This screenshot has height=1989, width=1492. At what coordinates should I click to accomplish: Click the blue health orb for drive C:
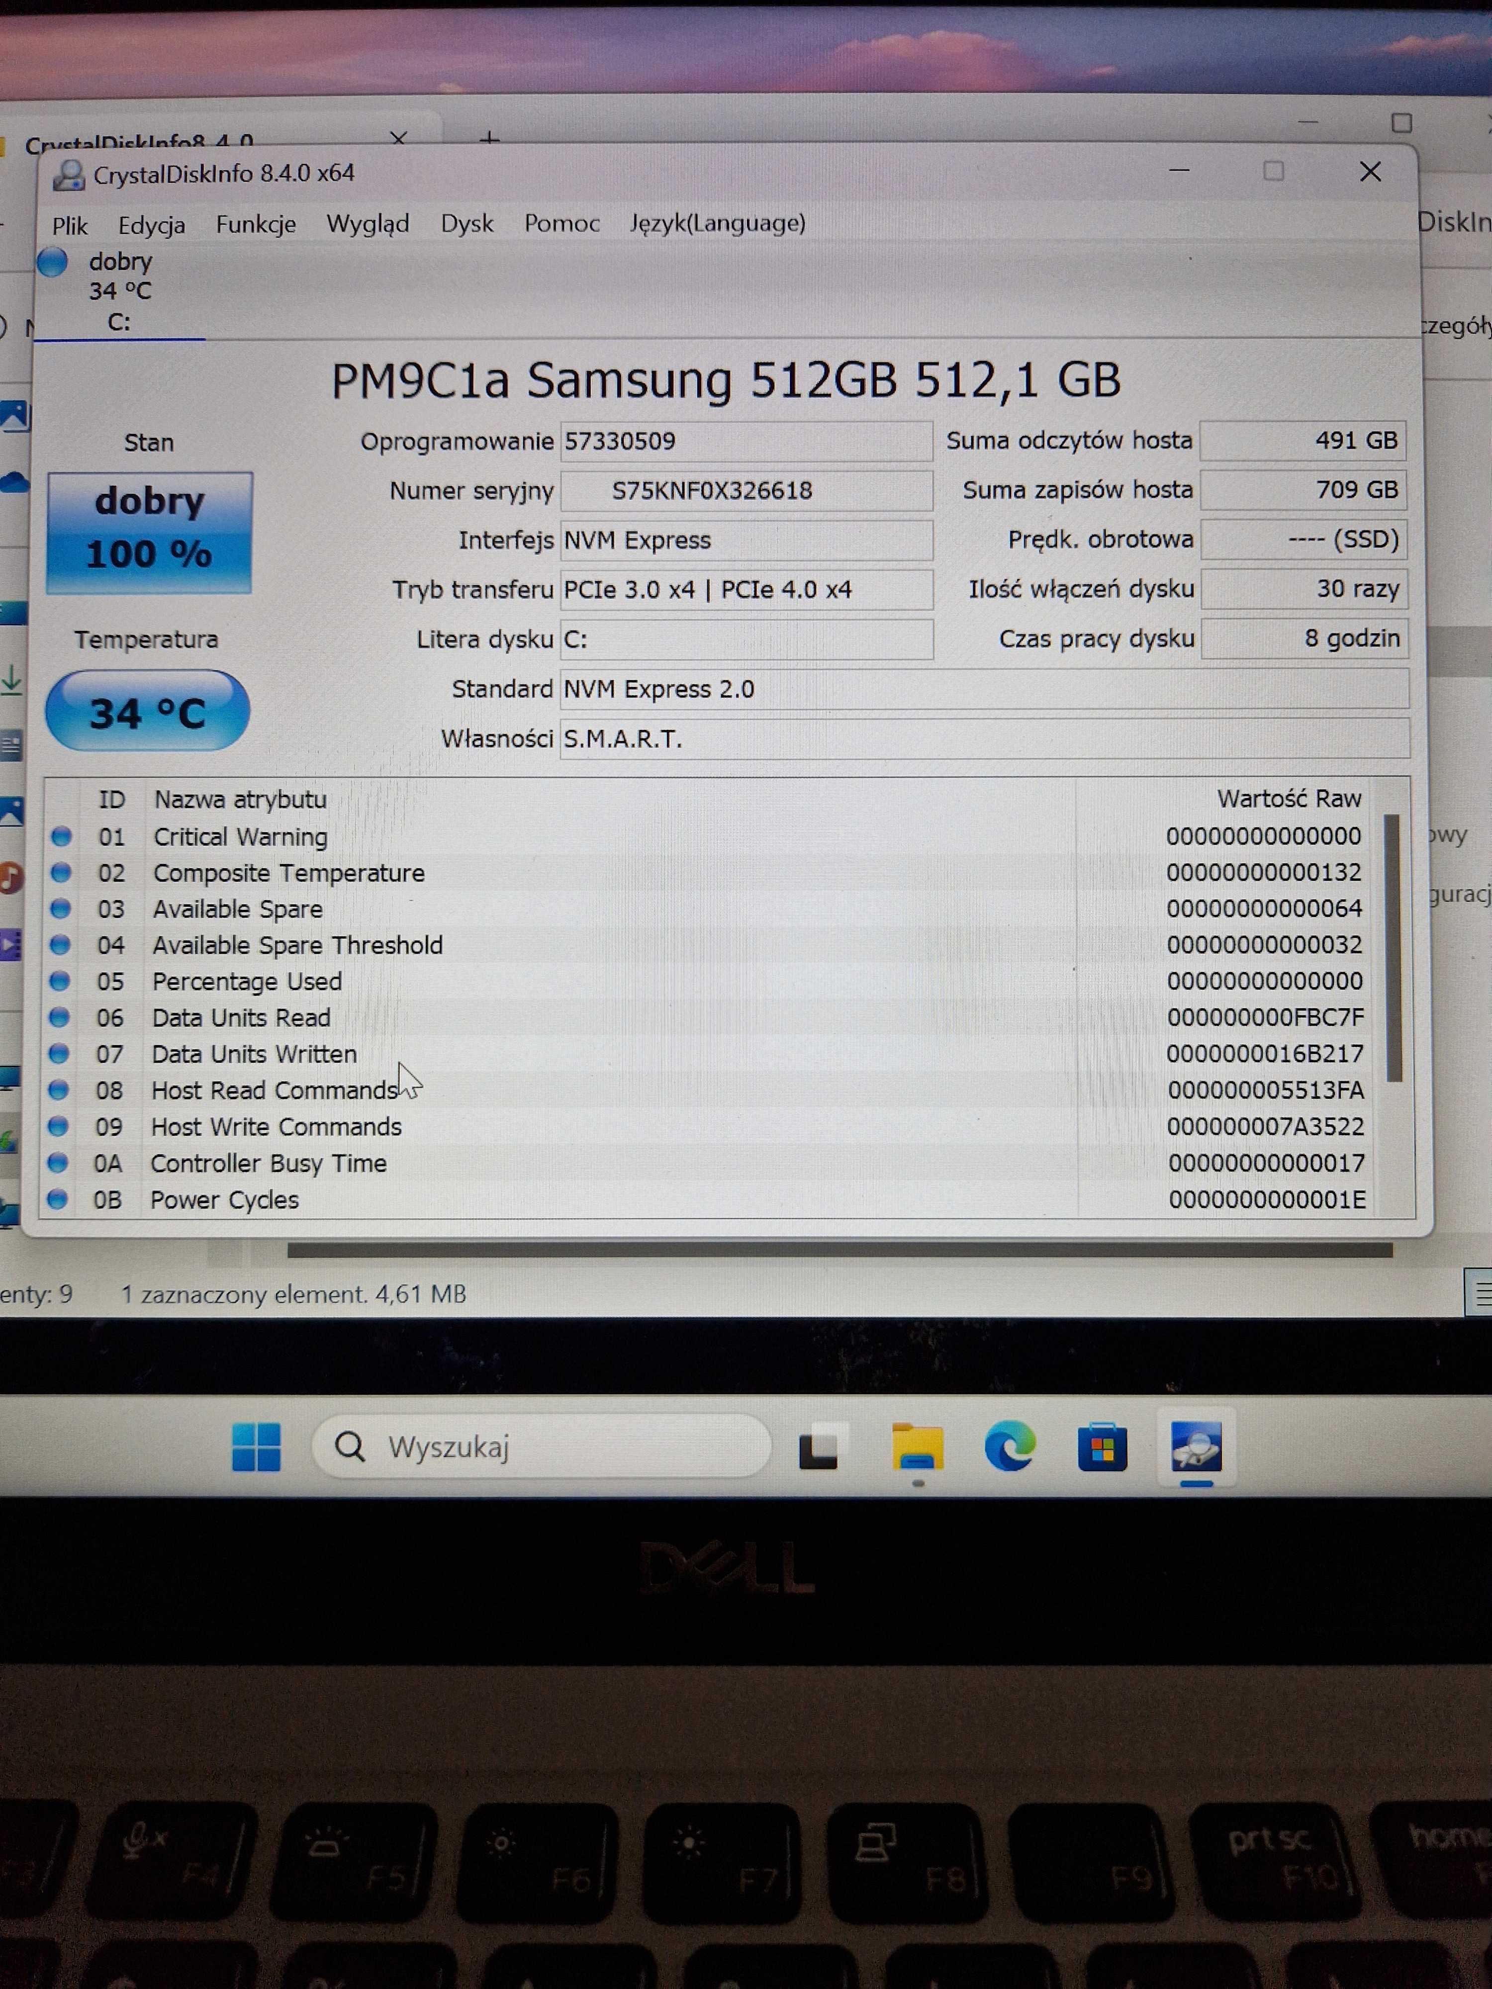pos(52,262)
